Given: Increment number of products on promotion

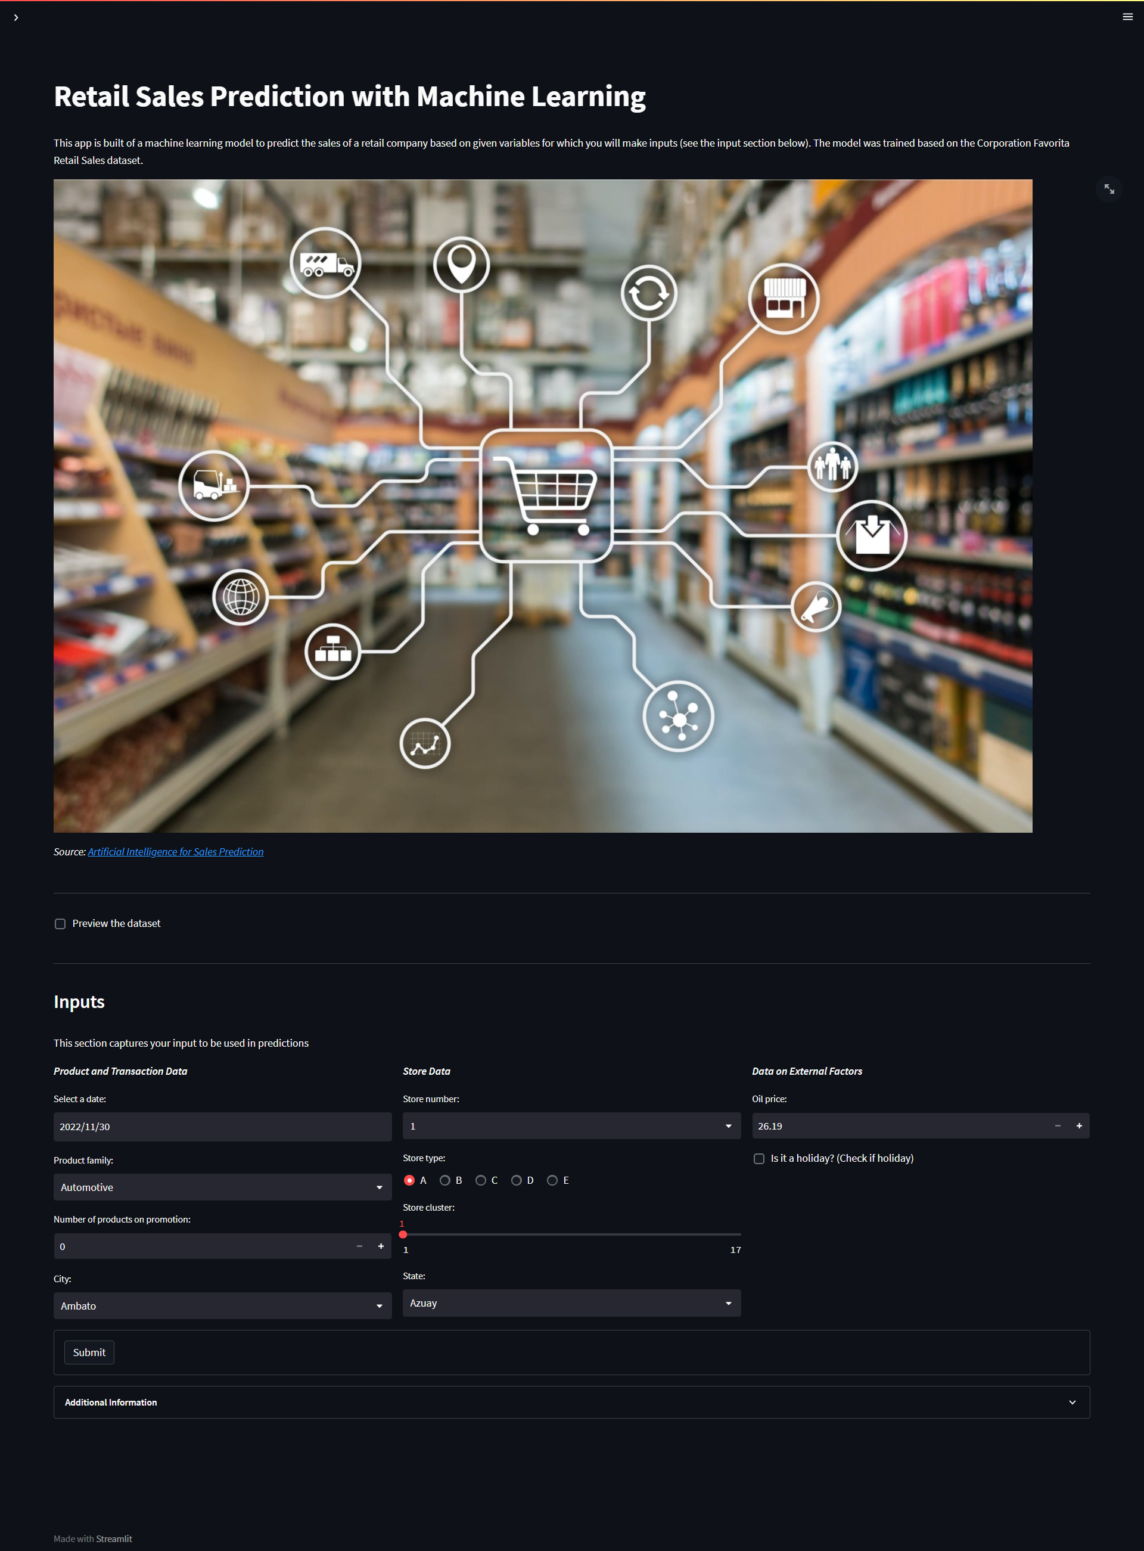Looking at the screenshot, I should [x=380, y=1246].
